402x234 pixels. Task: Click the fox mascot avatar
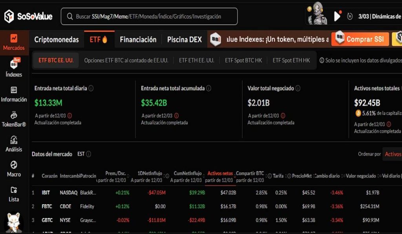point(14,223)
